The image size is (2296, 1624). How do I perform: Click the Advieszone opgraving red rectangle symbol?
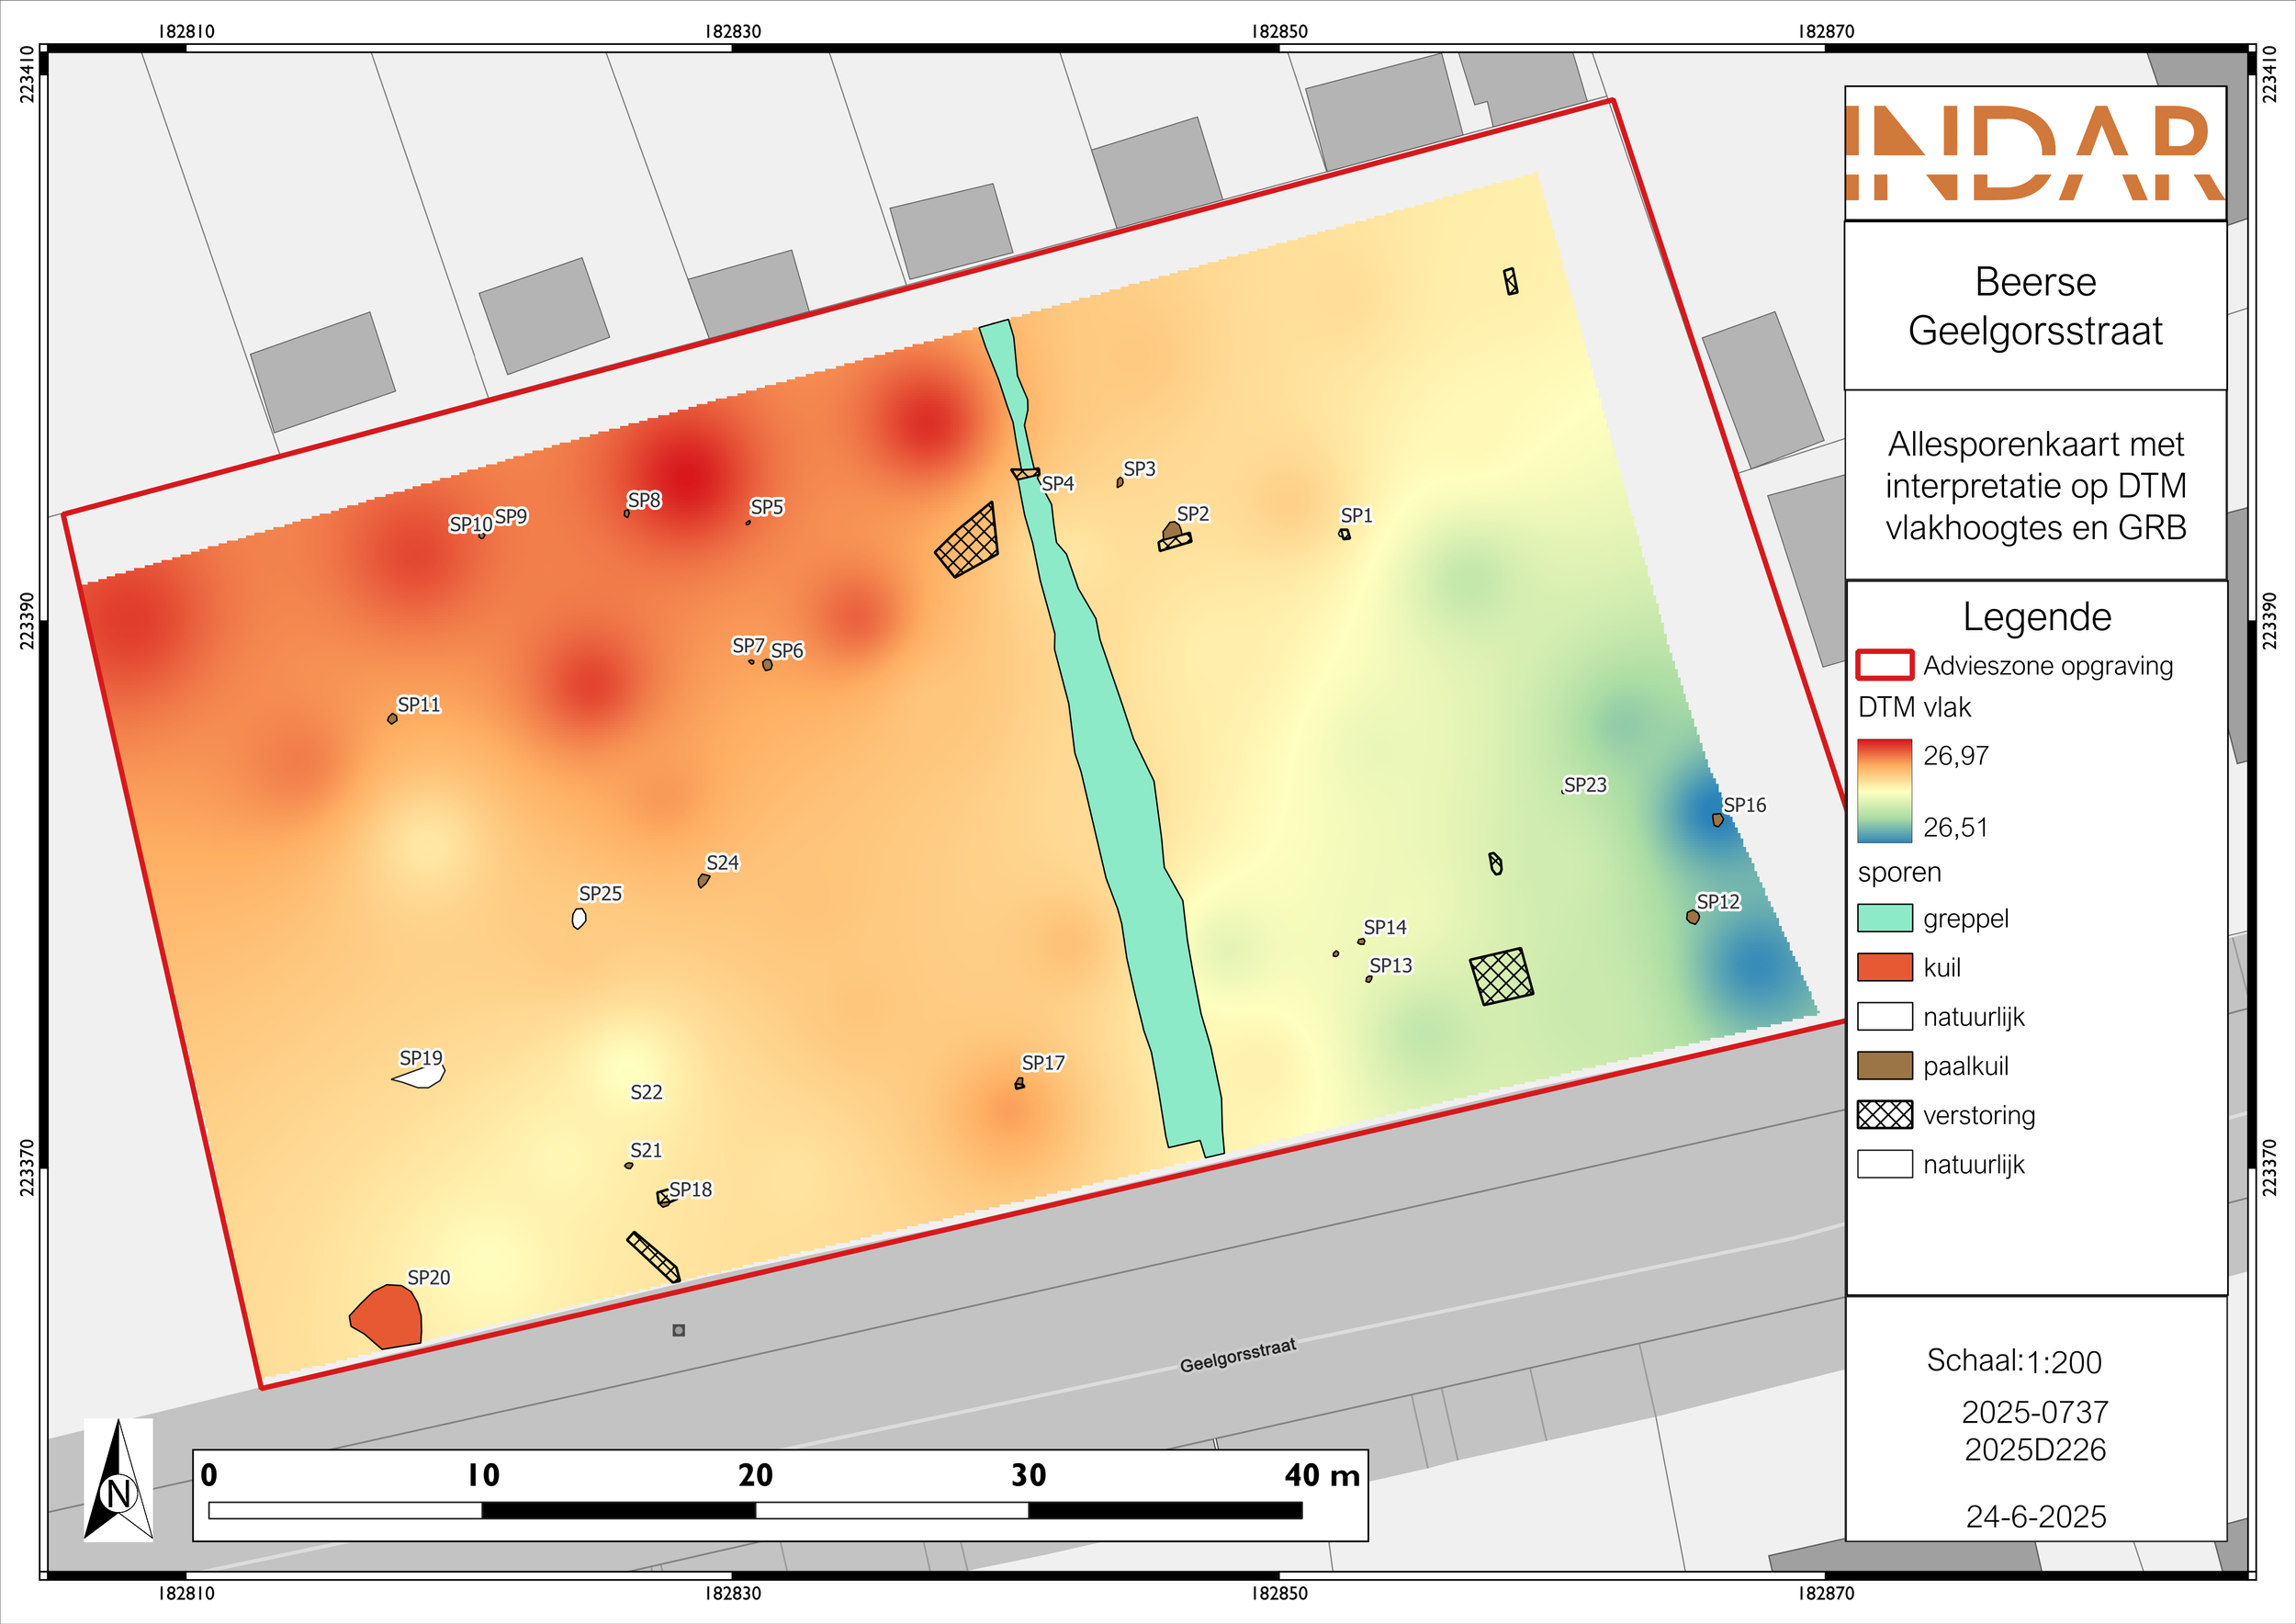coord(1884,665)
